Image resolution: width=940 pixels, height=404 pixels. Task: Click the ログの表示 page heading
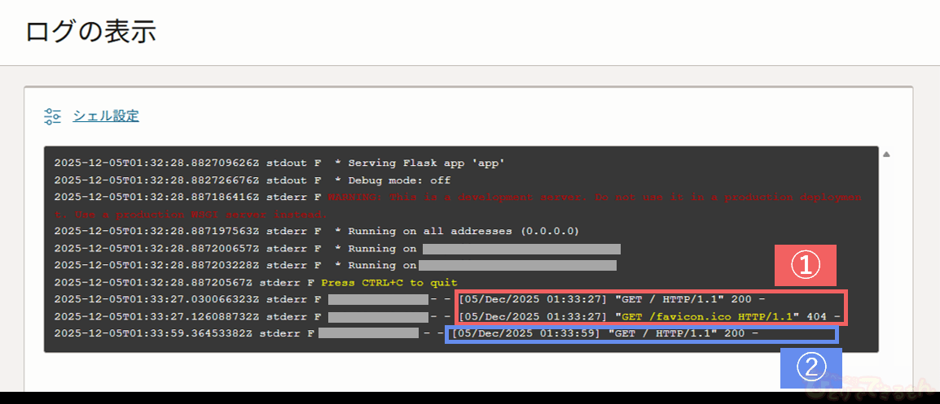click(90, 33)
